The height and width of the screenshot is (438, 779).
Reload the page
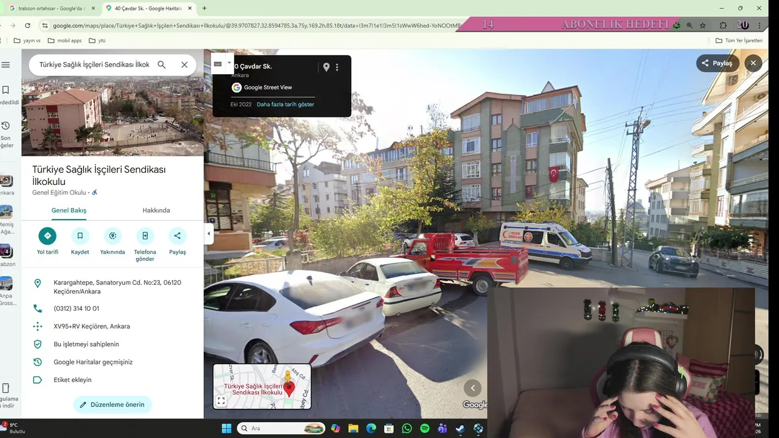coord(27,26)
